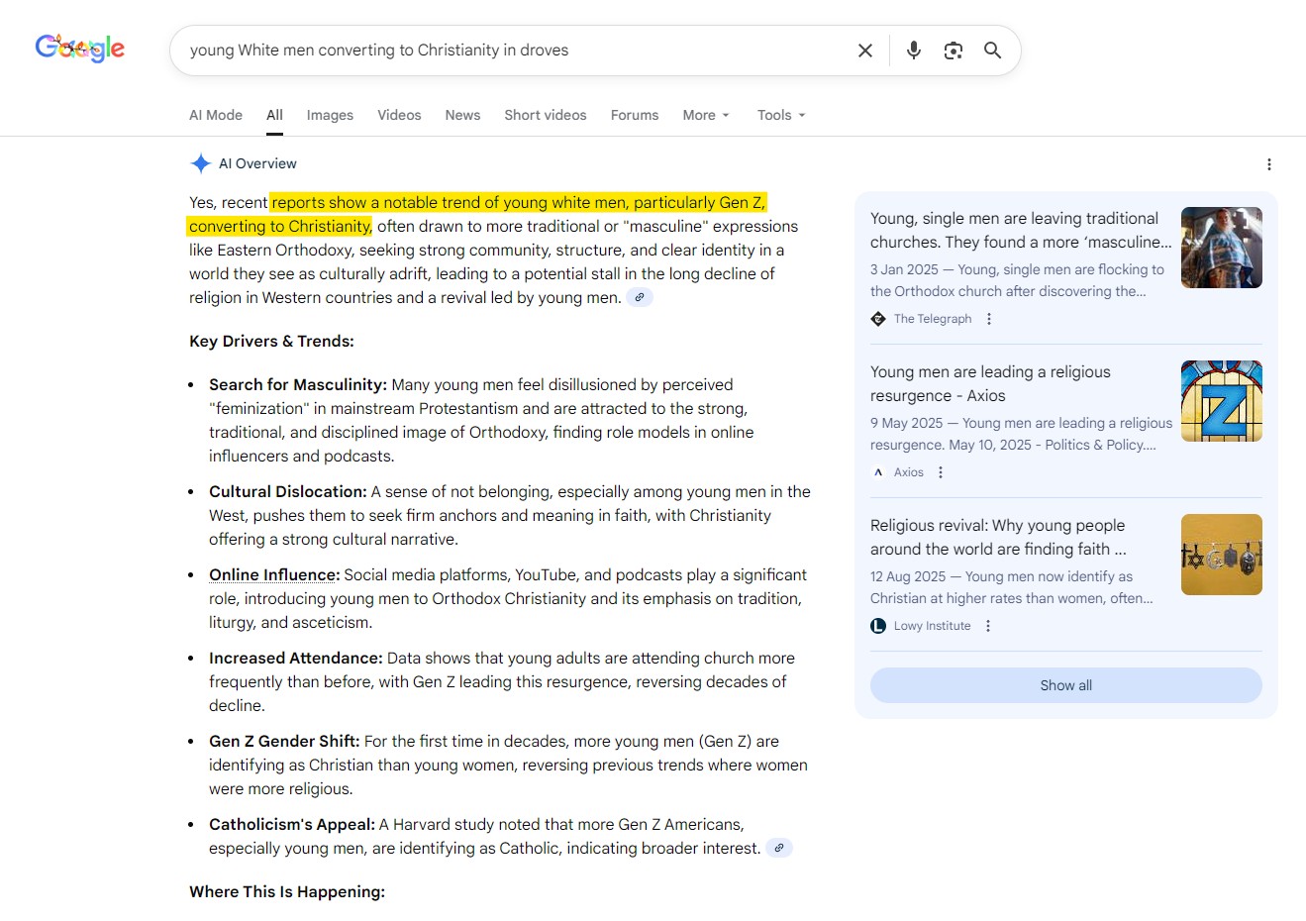1306x921 pixels.
Task: Open Google Lens image search icon
Action: coord(954,51)
